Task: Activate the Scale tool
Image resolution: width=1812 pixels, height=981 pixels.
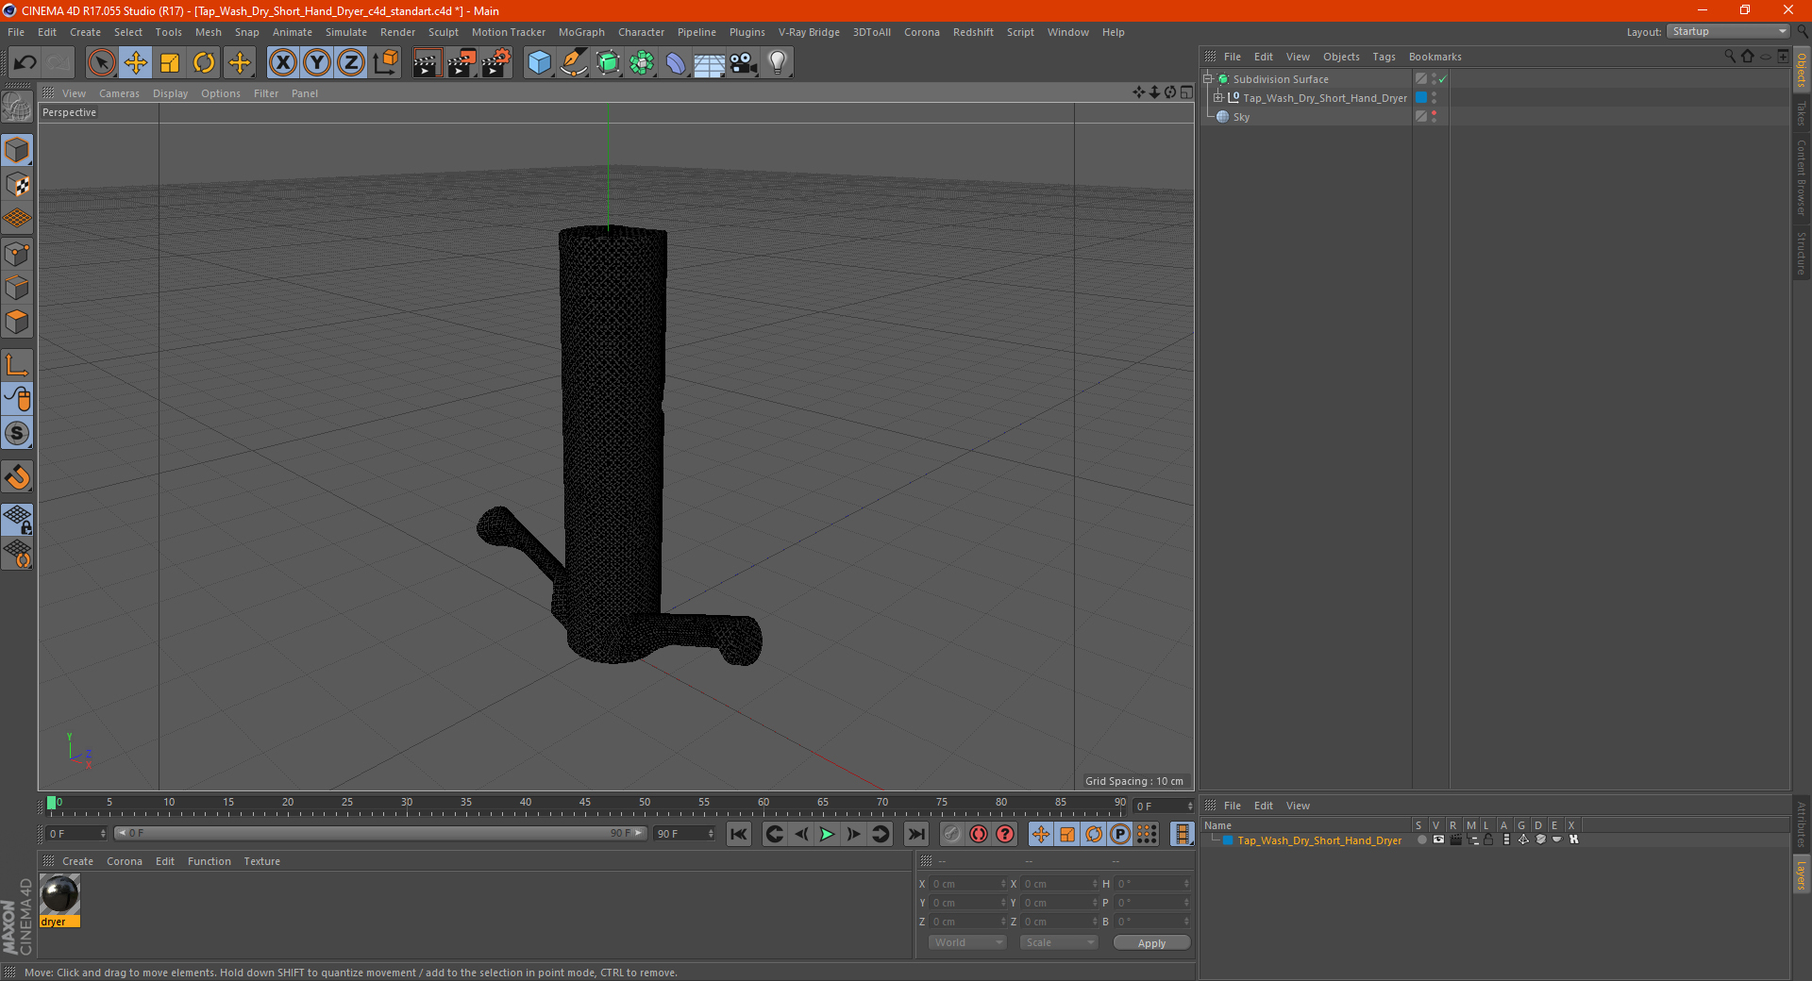Action: [170, 63]
